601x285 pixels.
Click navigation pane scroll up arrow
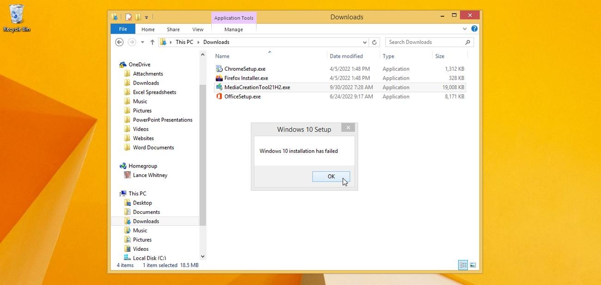coord(202,55)
